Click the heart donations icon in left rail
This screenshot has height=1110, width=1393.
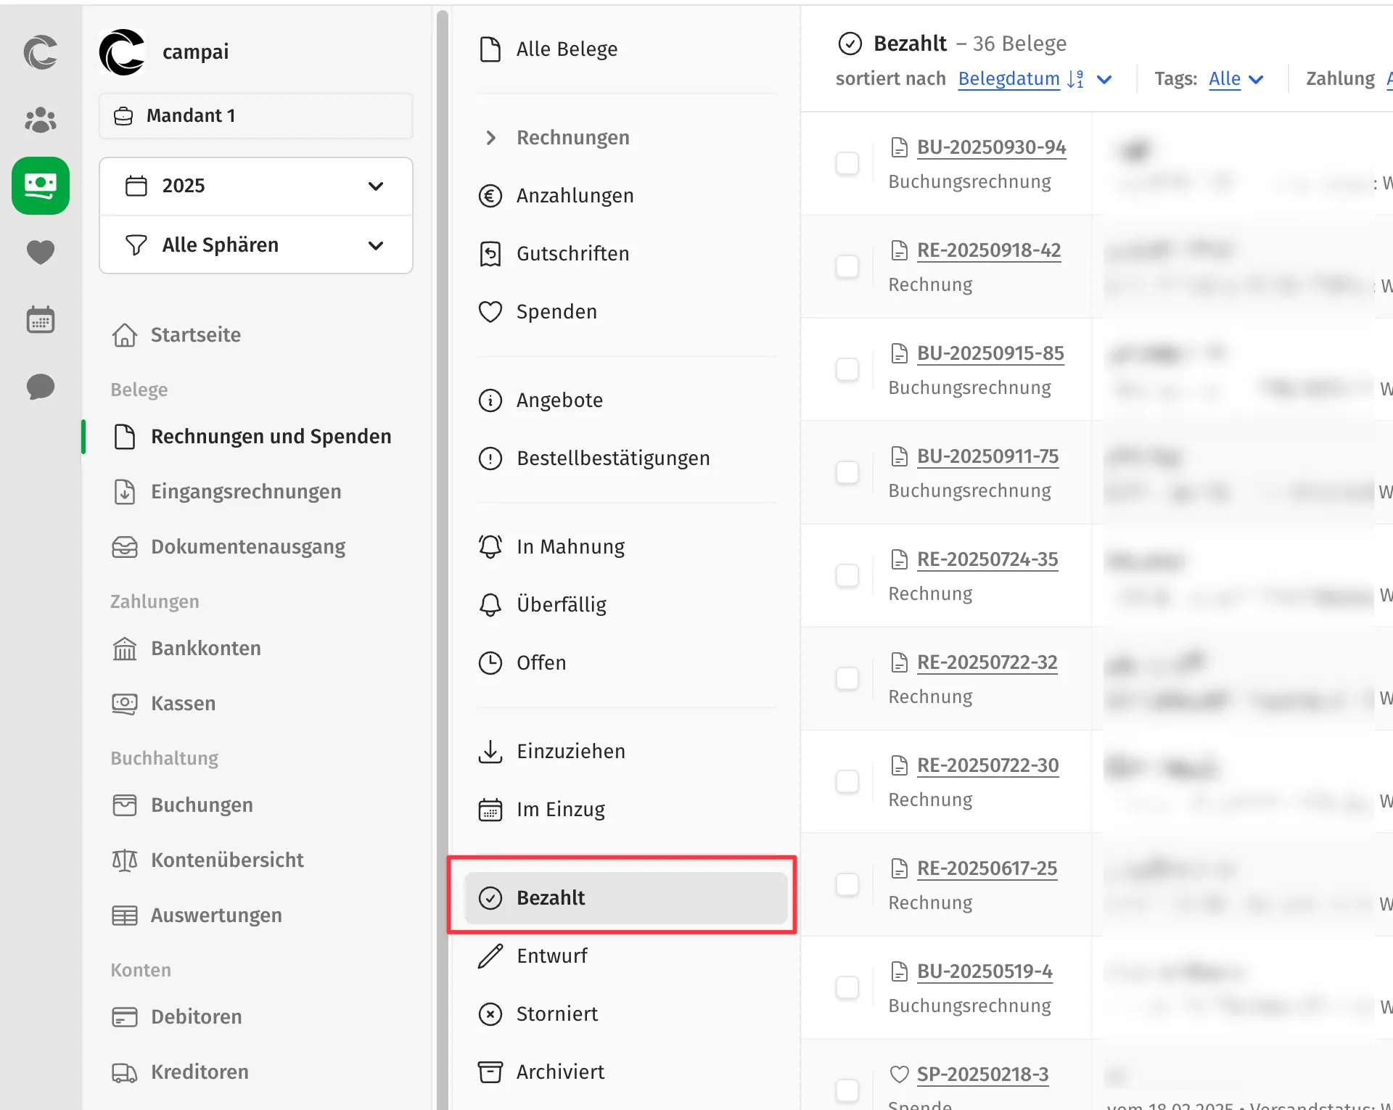pyautogui.click(x=40, y=252)
